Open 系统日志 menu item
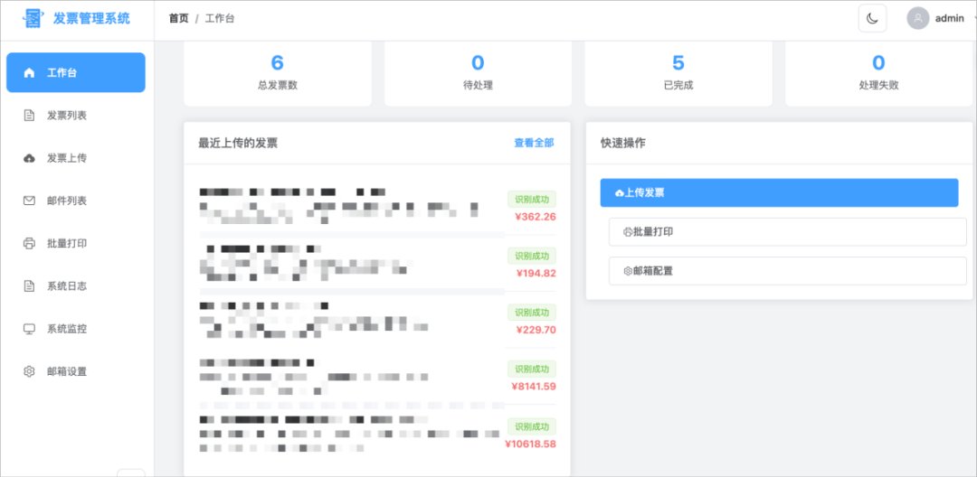The height and width of the screenshot is (477, 977). point(76,286)
